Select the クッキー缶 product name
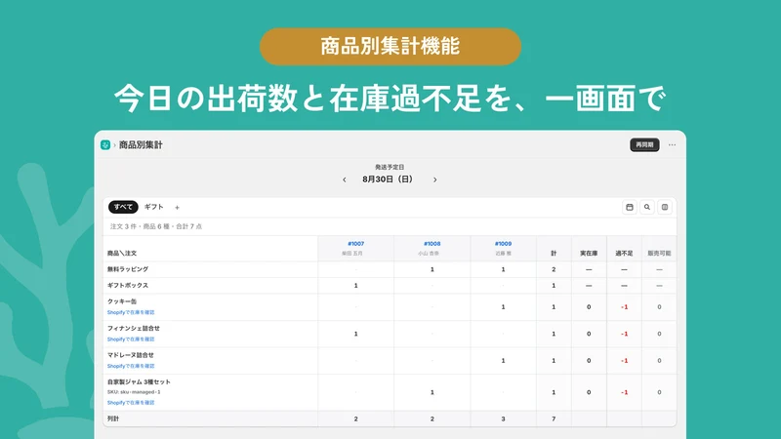Viewport: 781px width, 439px height. pos(121,301)
